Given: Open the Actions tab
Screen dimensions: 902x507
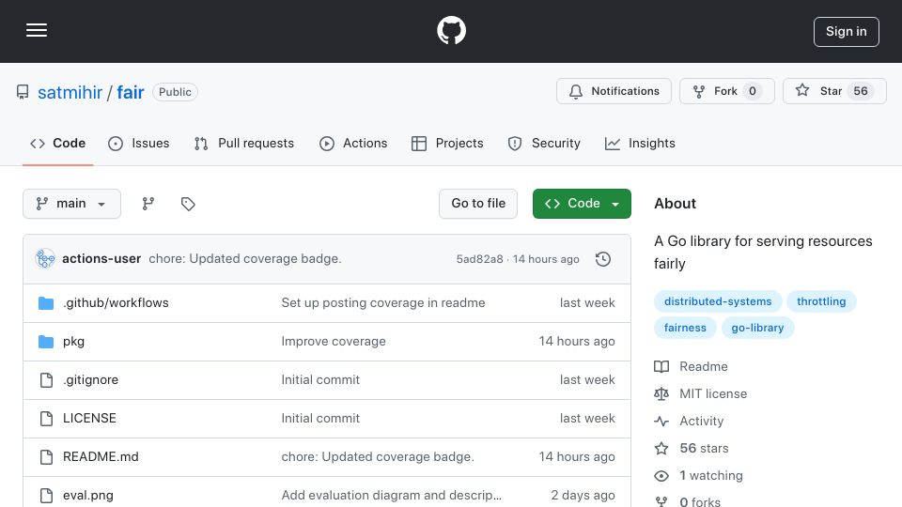Looking at the screenshot, I should (x=353, y=143).
